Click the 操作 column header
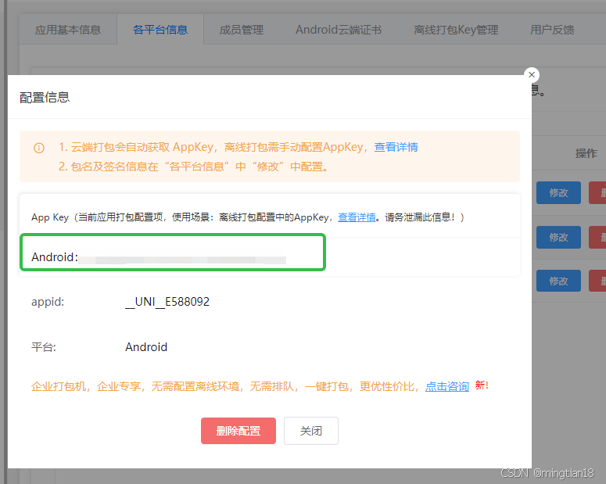The image size is (606, 484). (x=586, y=153)
